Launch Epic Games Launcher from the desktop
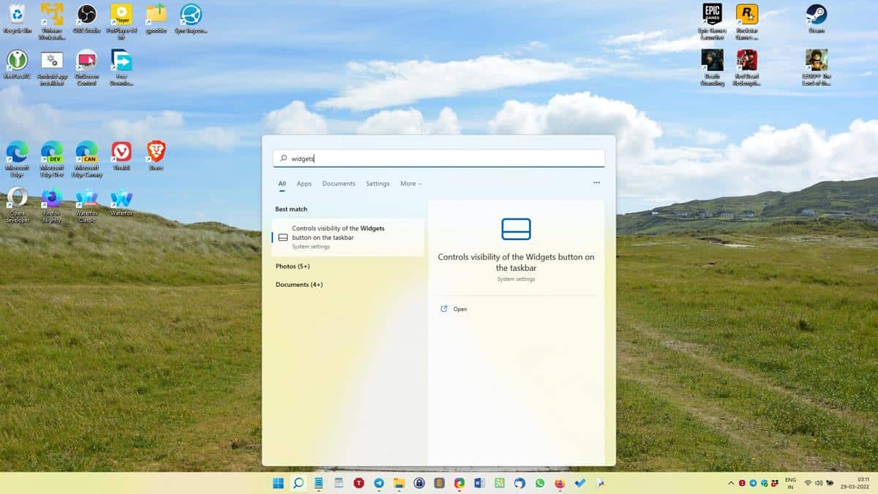878x494 pixels. (711, 15)
